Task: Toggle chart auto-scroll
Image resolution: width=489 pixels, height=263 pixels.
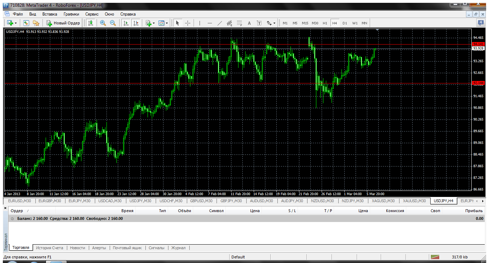Action: click(126, 23)
